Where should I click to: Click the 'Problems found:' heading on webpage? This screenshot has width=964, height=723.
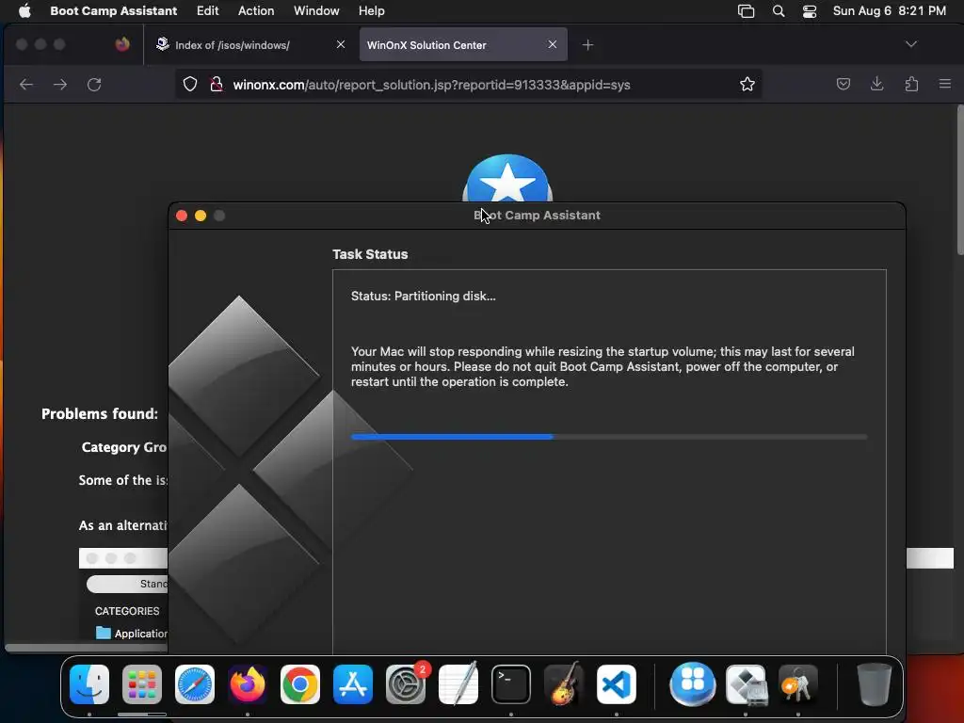click(x=100, y=414)
